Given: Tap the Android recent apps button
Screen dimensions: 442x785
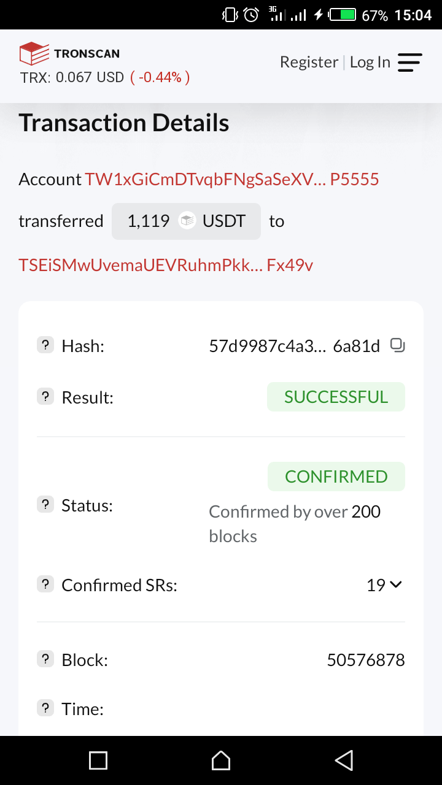Looking at the screenshot, I should (x=98, y=760).
